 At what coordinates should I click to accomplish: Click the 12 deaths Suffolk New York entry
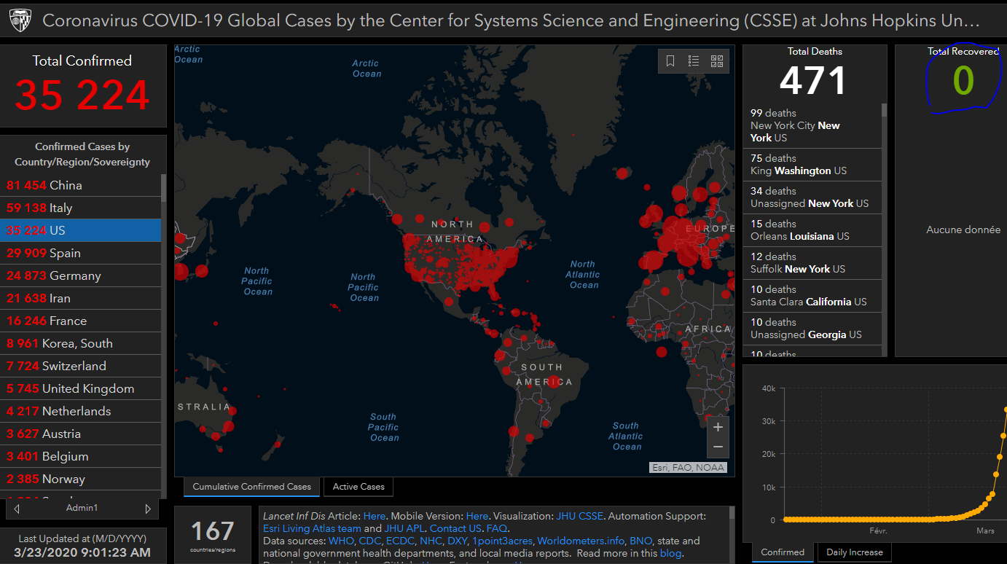point(812,263)
